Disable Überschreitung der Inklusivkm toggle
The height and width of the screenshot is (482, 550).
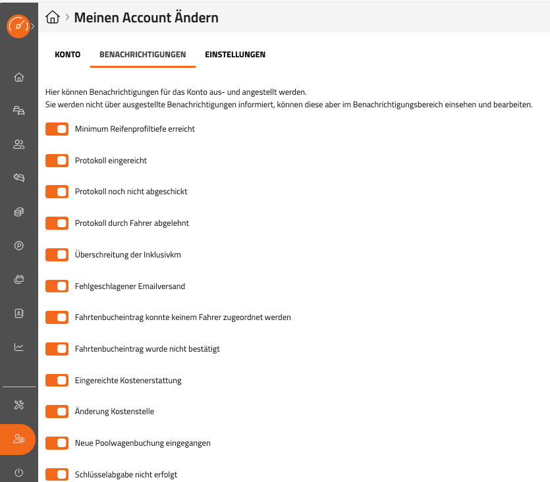pos(57,255)
